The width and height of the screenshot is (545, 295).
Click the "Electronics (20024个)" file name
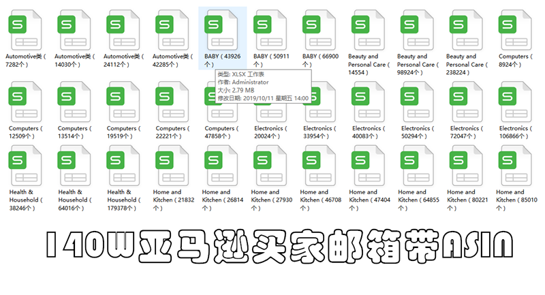coord(270,132)
